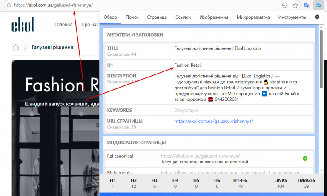
Task: Open the Инструменты tab
Action: tap(292, 17)
